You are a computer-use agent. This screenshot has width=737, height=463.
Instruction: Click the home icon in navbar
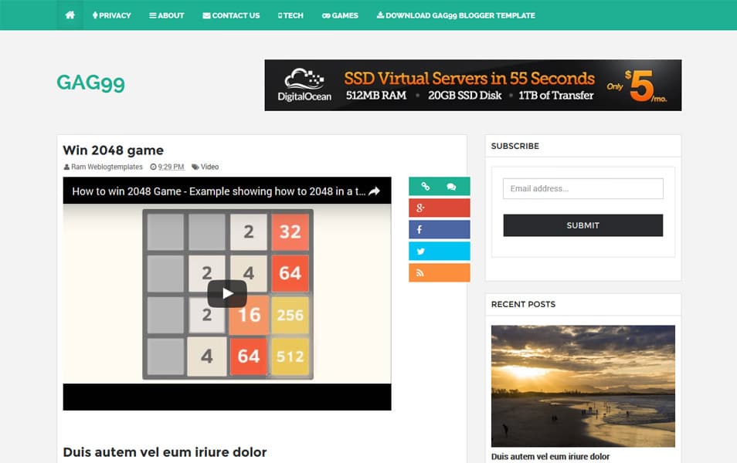tap(70, 15)
